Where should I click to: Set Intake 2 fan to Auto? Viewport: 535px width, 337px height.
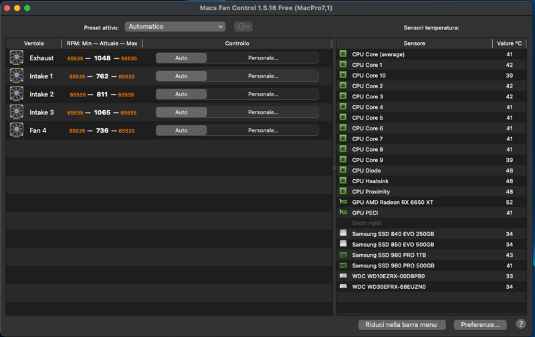(181, 94)
